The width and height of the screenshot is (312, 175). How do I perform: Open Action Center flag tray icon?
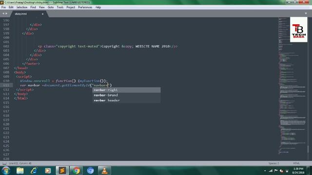[x=276, y=171]
